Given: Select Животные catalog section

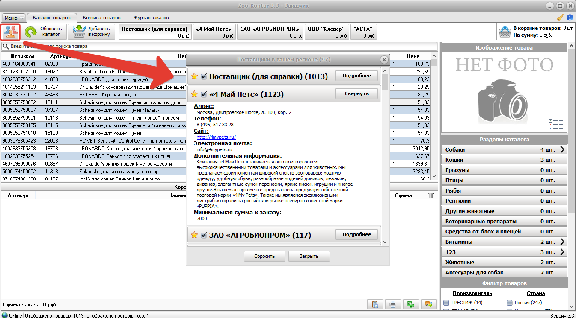Looking at the screenshot, I should point(504,262).
